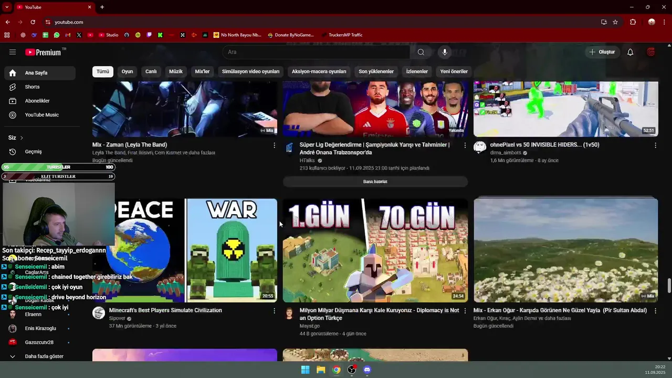The height and width of the screenshot is (378, 672).
Task: Open Enis Kirazoglu subscription
Action: pyautogui.click(x=39, y=328)
